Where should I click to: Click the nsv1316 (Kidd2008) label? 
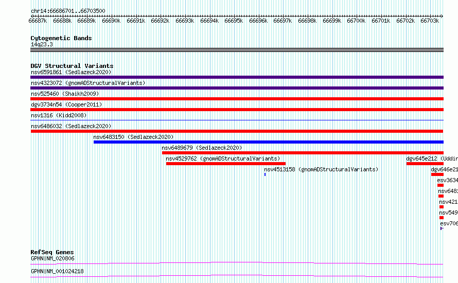point(59,115)
